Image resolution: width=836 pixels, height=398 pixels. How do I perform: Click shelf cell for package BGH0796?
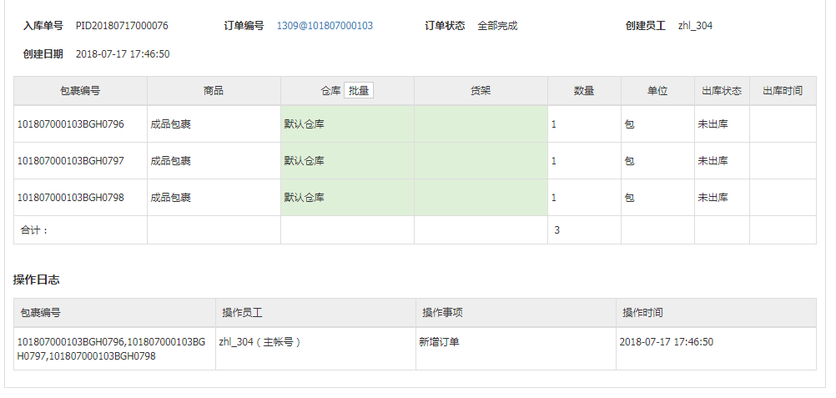pyautogui.click(x=481, y=124)
